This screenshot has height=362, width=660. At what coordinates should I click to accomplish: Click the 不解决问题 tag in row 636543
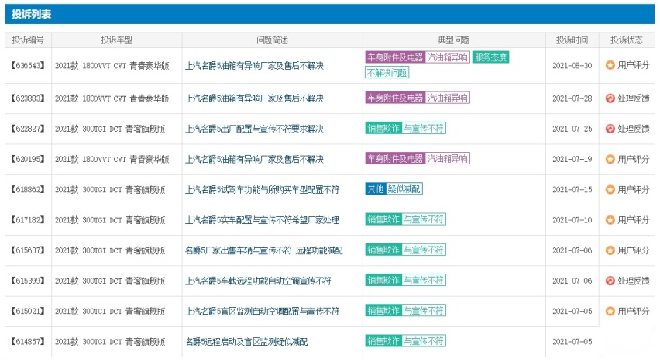(x=387, y=73)
